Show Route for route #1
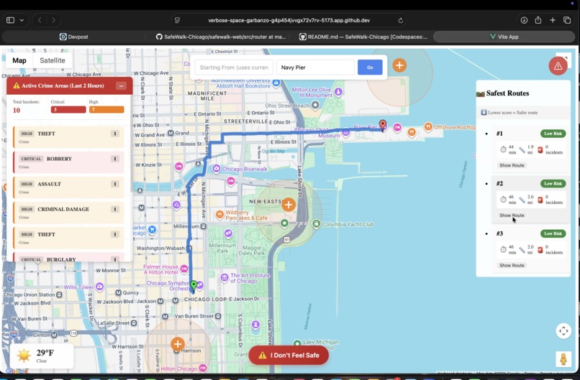 tap(512, 165)
